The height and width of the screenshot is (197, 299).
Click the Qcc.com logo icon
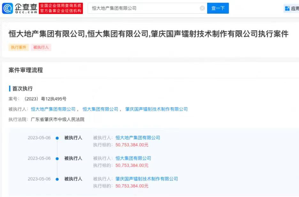click(x=7, y=8)
